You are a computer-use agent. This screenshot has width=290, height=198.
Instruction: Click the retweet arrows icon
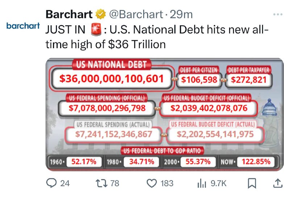pos(101,183)
